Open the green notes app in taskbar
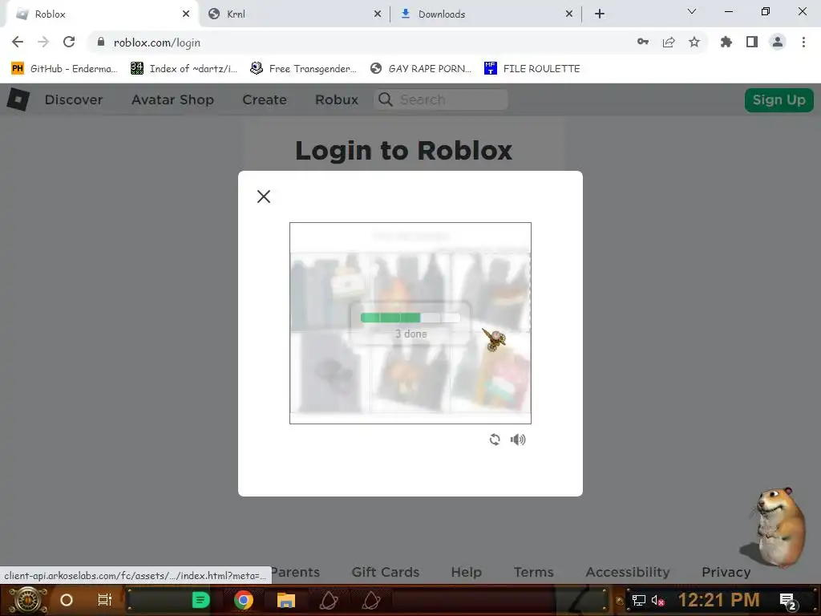The height and width of the screenshot is (616, 821). pos(200,600)
